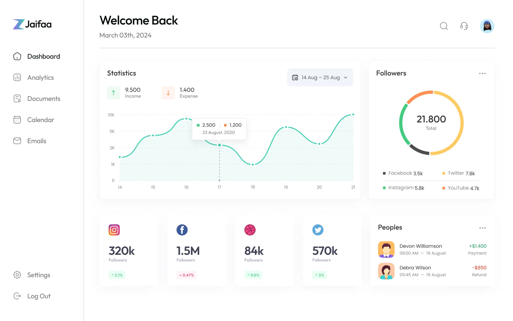513x321 pixels.
Task: Open Settings in the sidebar
Action: [39, 275]
